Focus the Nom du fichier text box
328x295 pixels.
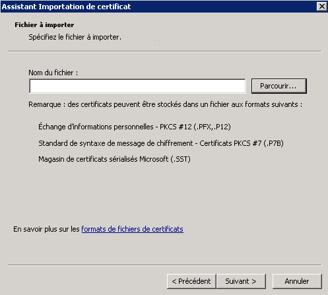tap(137, 86)
